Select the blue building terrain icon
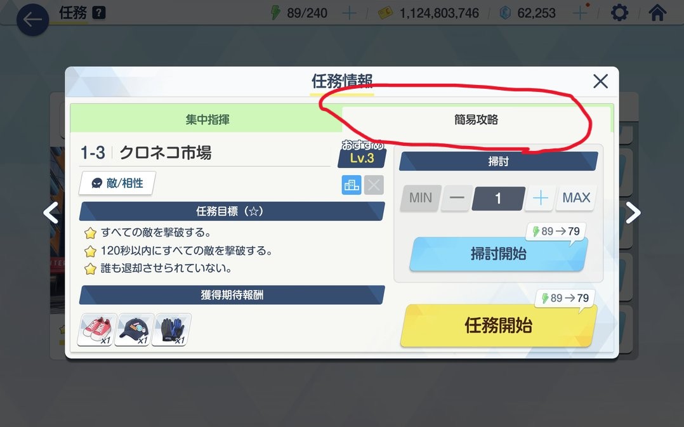This screenshot has width=684, height=427. pyautogui.click(x=351, y=185)
